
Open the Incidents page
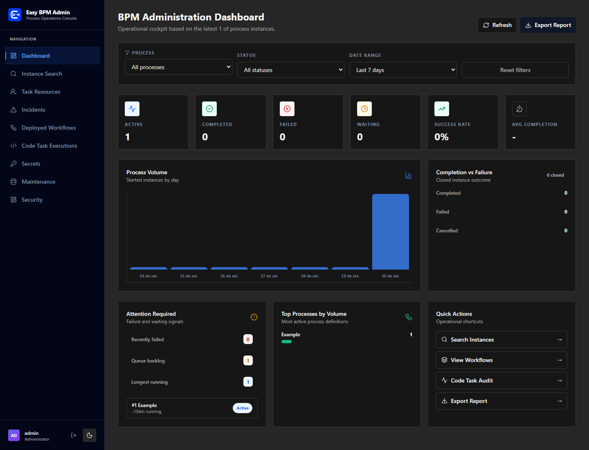coord(52,110)
